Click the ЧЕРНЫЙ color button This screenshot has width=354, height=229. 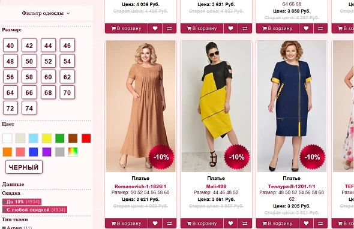(x=24, y=167)
